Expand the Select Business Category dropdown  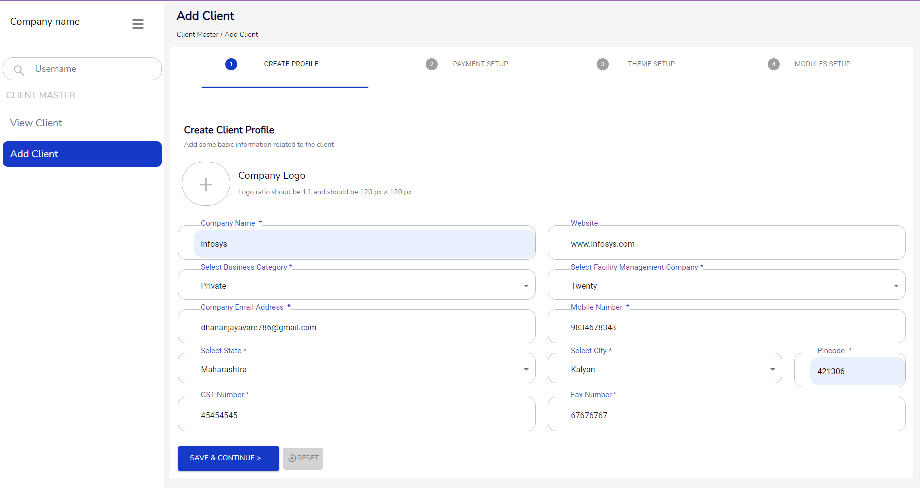tap(356, 285)
